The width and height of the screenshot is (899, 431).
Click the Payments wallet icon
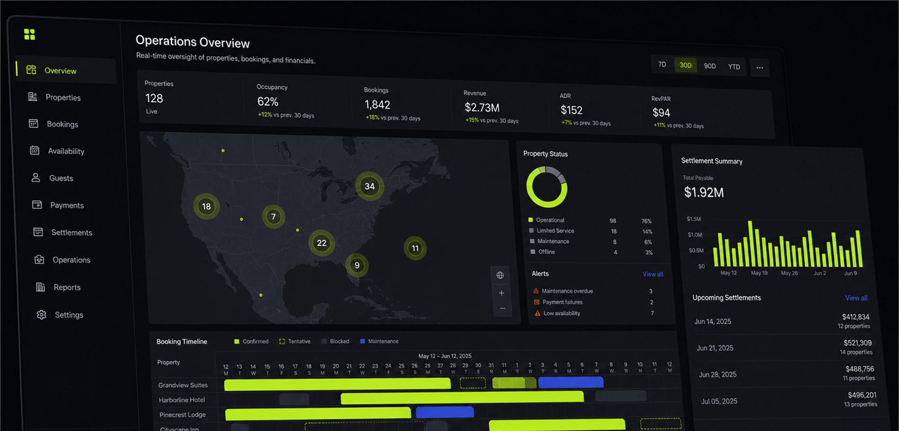[x=37, y=204]
